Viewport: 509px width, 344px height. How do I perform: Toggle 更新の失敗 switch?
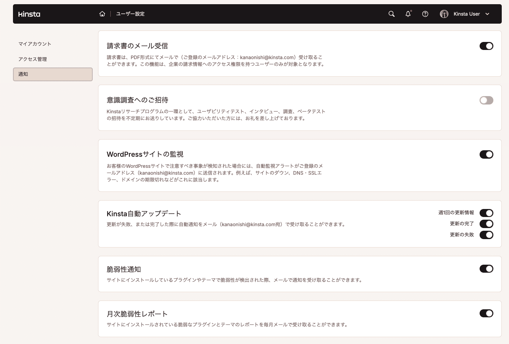tap(486, 235)
